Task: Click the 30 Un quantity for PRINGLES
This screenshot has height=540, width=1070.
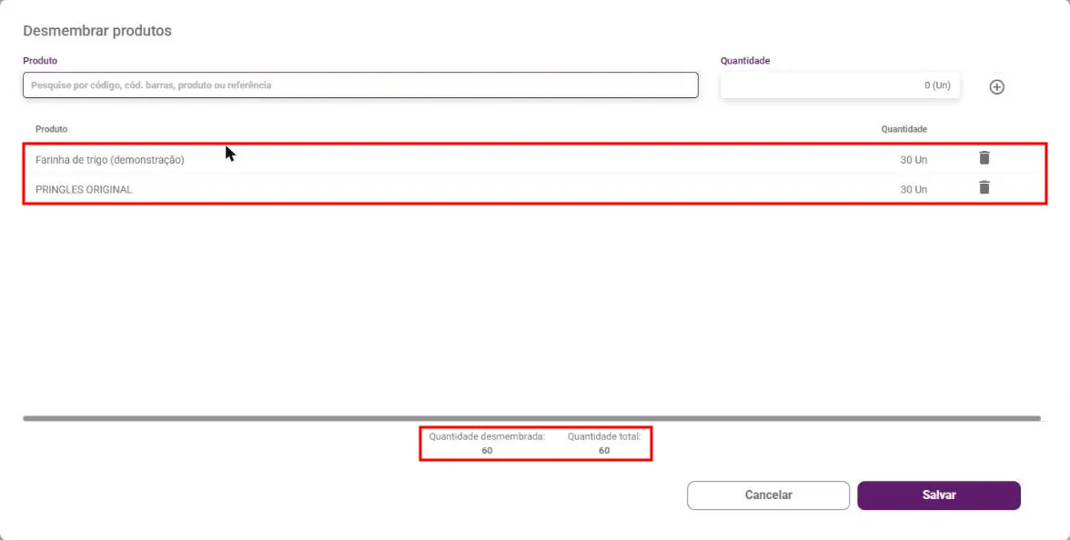Action: coord(914,189)
